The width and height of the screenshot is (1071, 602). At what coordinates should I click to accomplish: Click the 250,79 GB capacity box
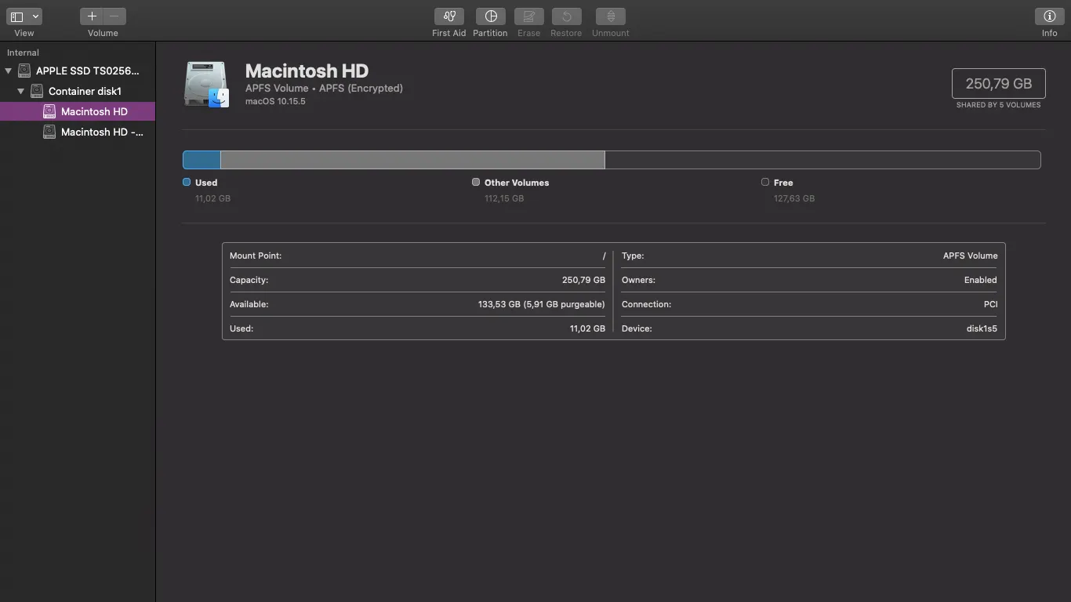point(998,84)
